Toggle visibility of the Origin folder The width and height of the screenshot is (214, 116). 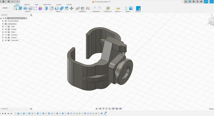click(6, 27)
